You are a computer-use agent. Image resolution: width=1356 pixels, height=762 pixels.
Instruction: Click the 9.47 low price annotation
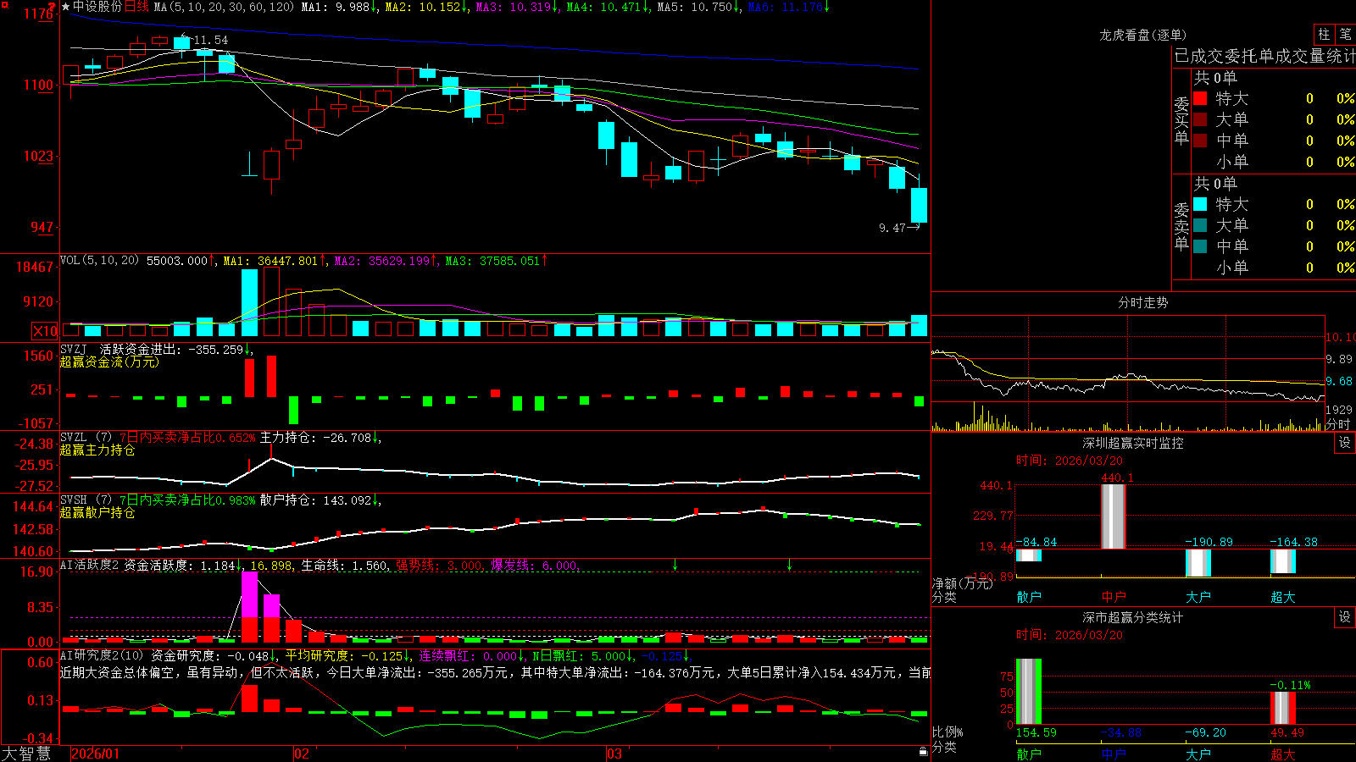pos(892,228)
